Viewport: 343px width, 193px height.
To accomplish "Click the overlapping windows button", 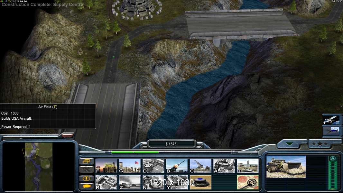I will pyautogui.click(x=87, y=161).
